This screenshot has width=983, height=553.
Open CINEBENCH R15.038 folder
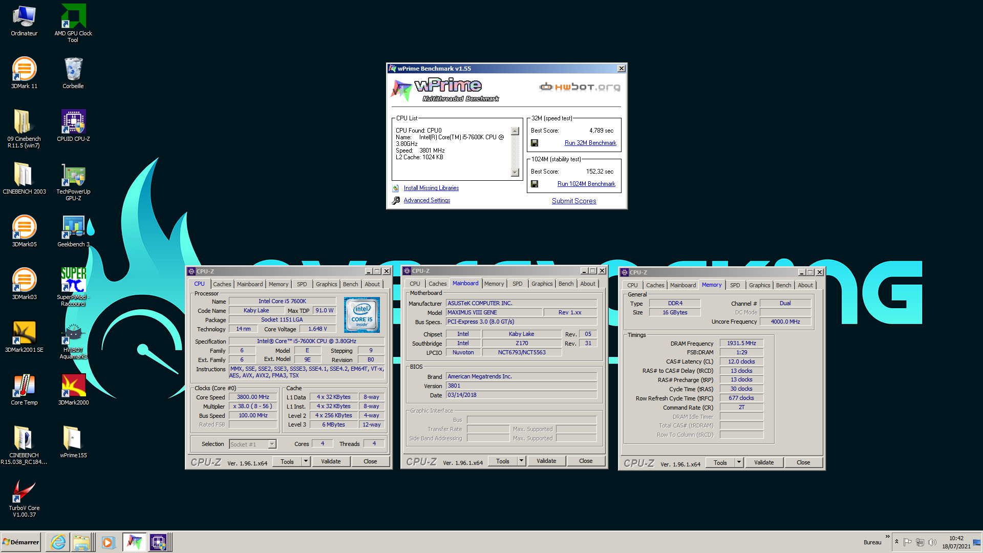(24, 445)
